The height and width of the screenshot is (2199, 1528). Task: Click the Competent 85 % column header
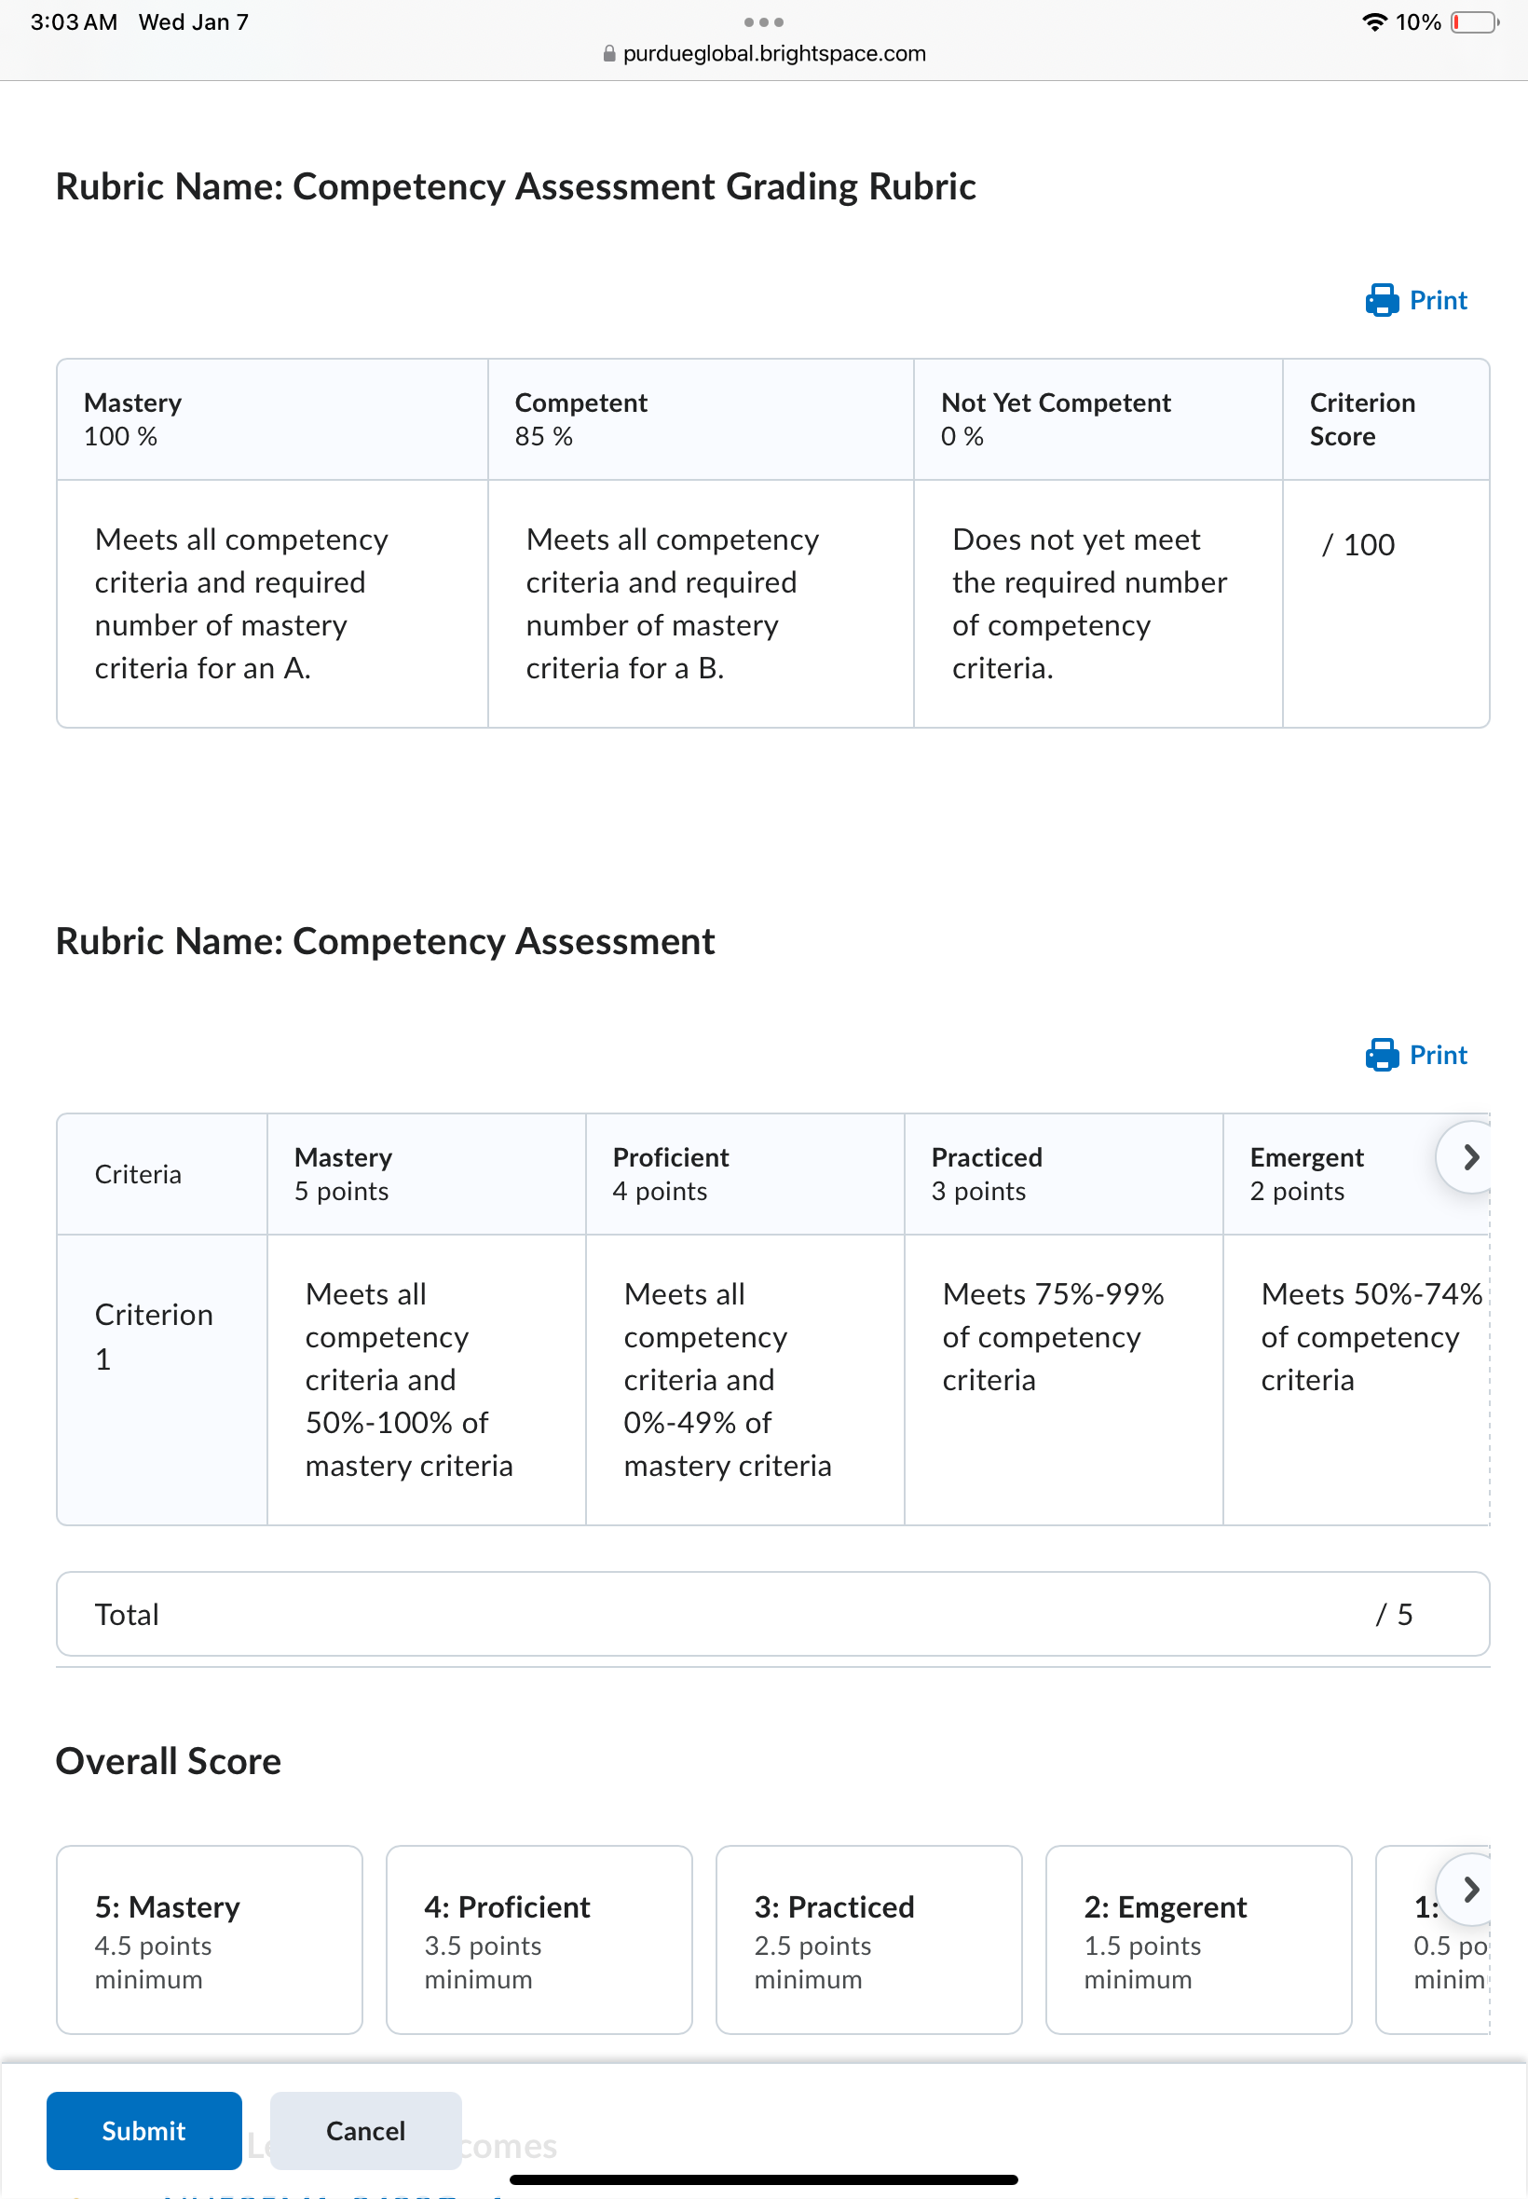[x=701, y=419]
